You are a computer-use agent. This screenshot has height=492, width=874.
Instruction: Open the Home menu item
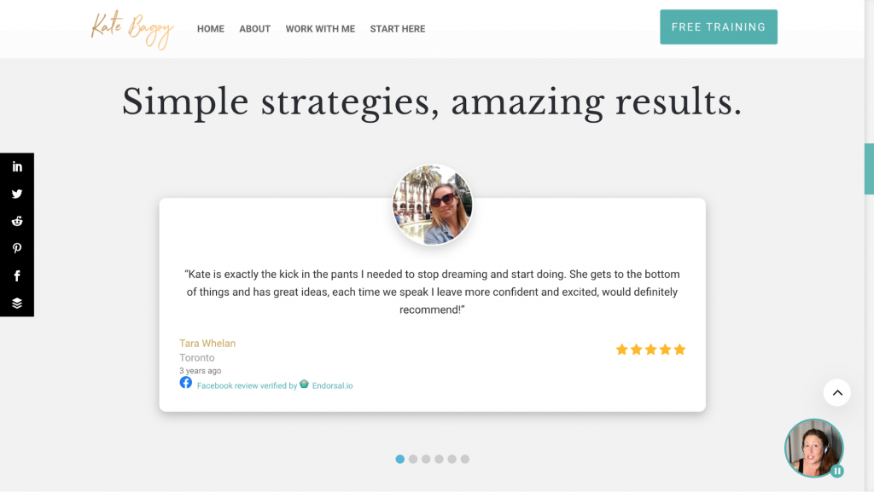click(211, 29)
